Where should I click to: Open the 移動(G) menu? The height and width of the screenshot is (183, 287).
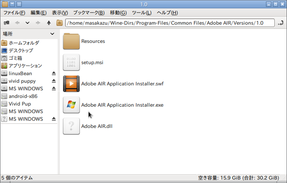pyautogui.click(x=118, y=13)
